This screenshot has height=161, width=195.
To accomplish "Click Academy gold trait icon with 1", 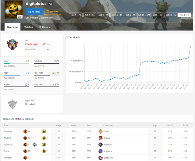I will coord(44,131).
